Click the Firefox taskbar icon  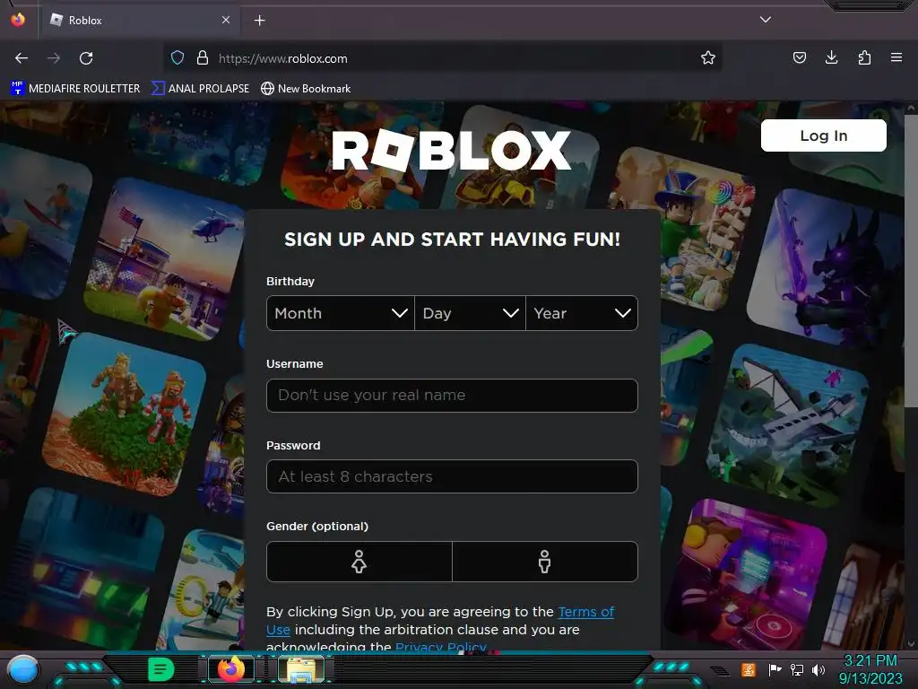tap(231, 669)
